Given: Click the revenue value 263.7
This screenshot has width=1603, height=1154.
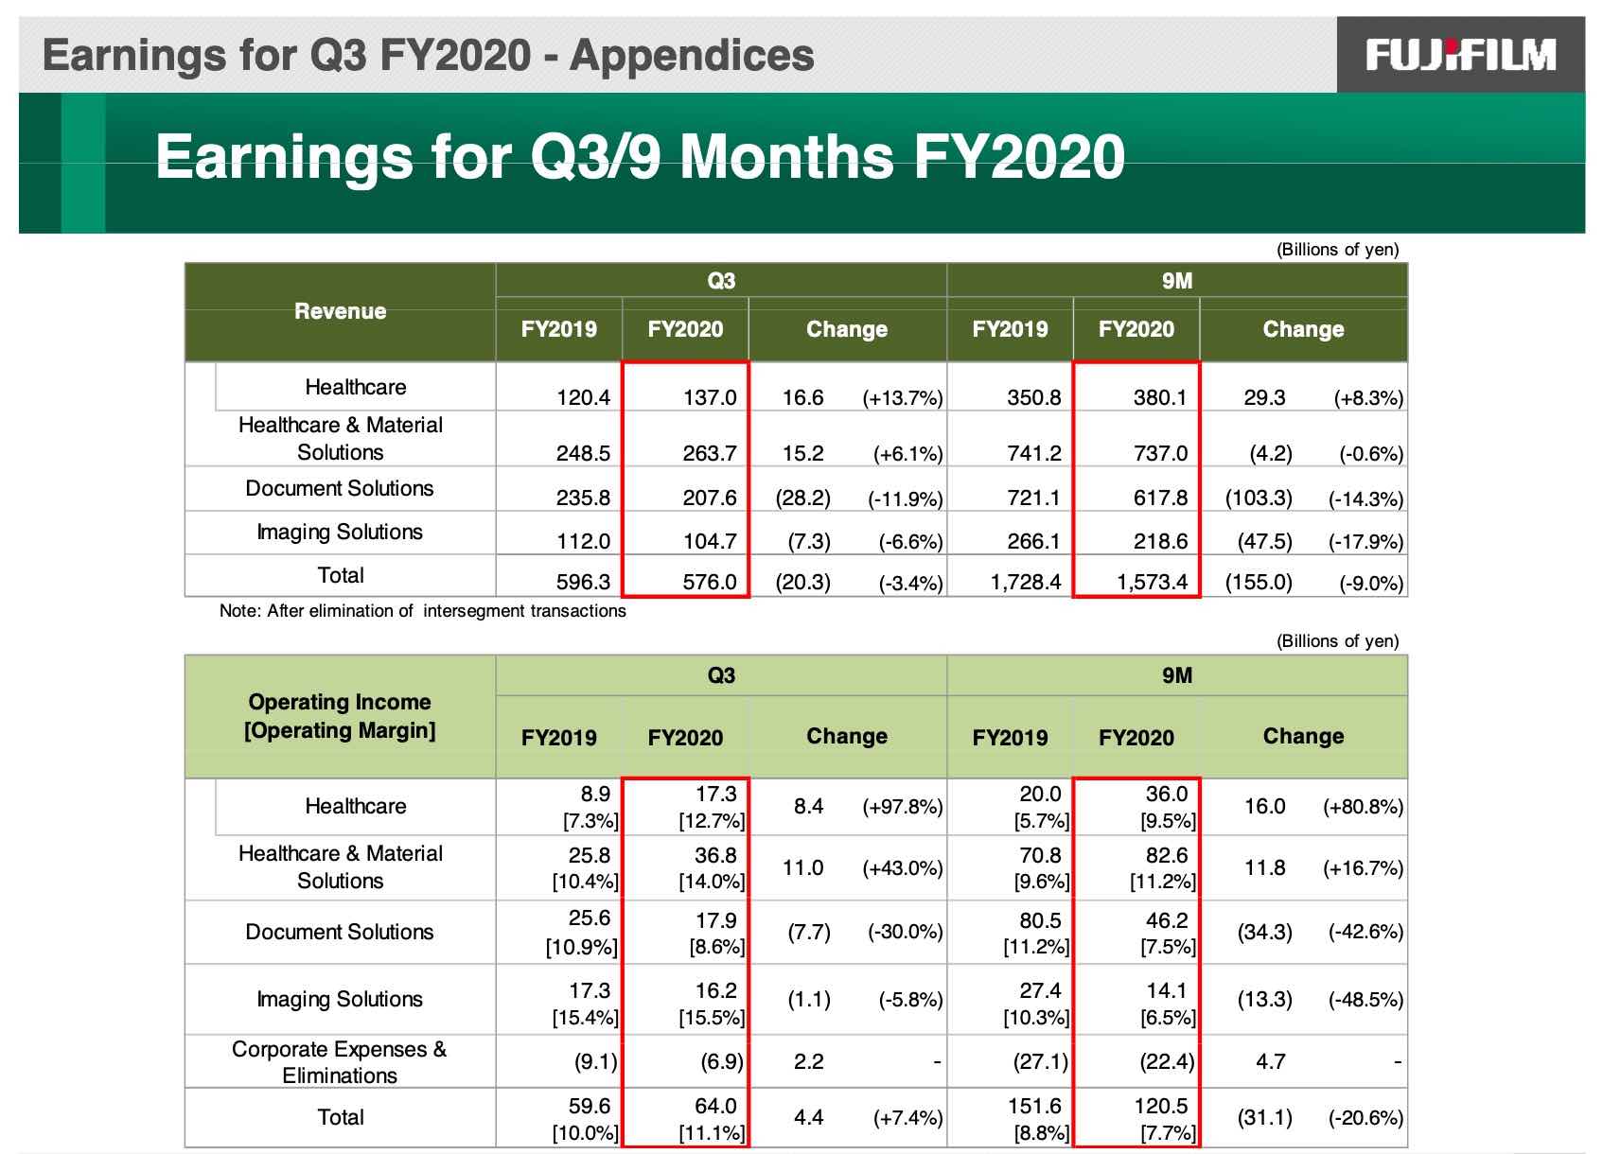Looking at the screenshot, I should coord(710,453).
